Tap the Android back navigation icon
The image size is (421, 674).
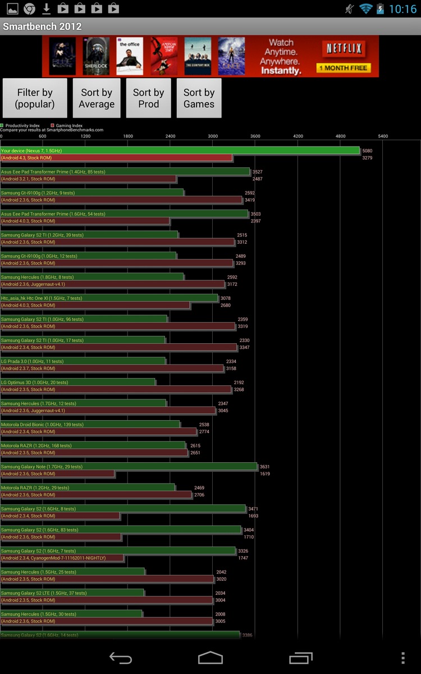pos(120,658)
